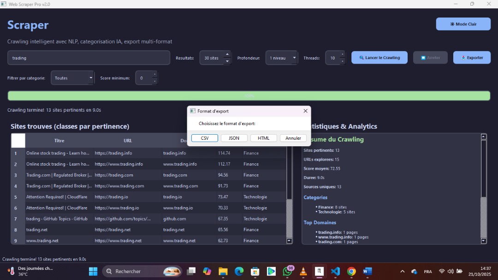Click the Titre column header
This screenshot has height=280, width=498.
(x=59, y=141)
